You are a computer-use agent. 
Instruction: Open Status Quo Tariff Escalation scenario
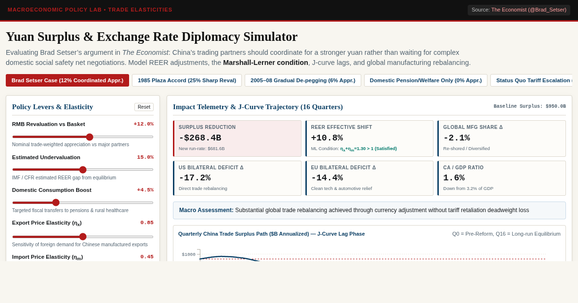(x=531, y=80)
